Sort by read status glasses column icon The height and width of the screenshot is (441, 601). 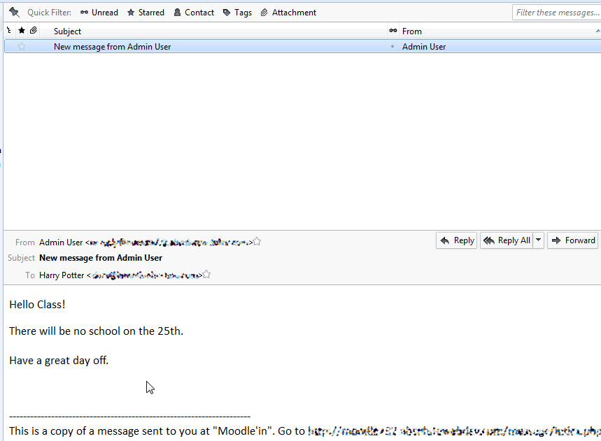point(393,31)
